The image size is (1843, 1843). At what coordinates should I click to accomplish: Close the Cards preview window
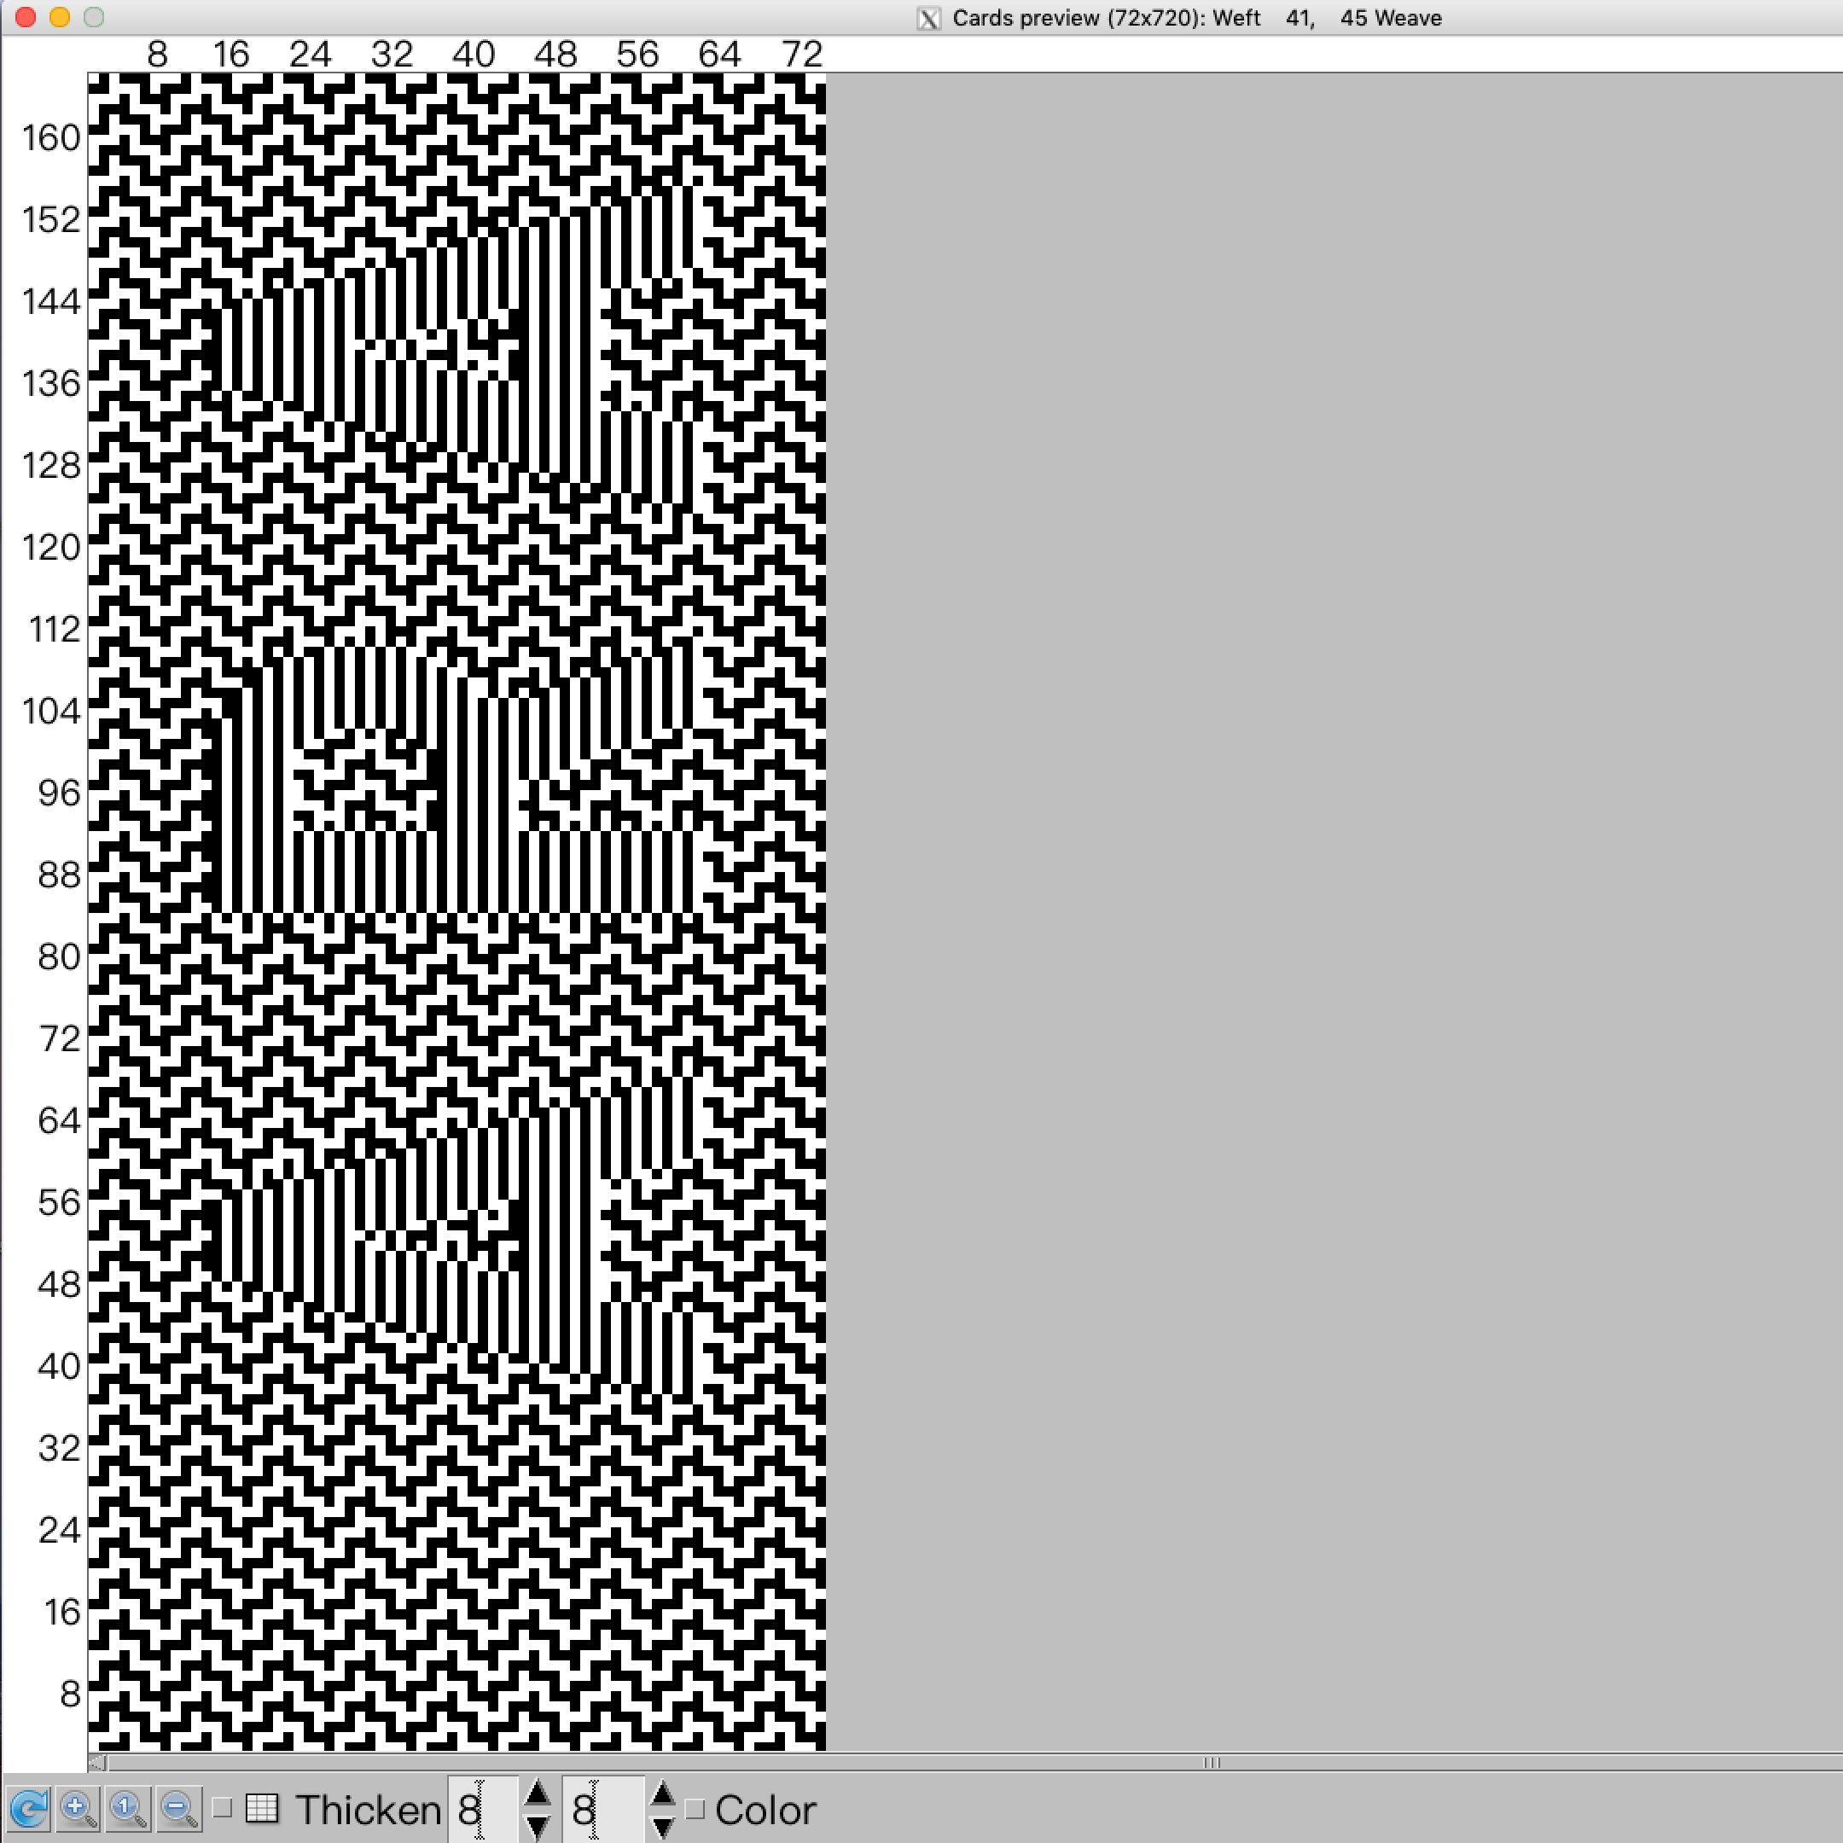26,17
